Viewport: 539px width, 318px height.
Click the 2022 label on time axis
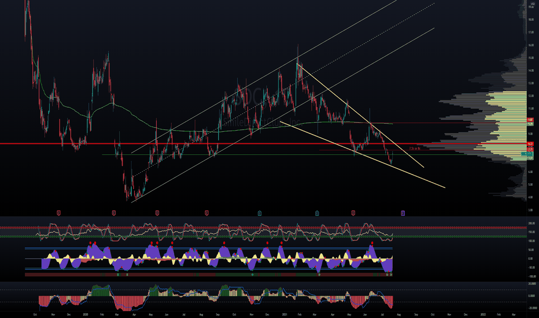tap(483, 315)
